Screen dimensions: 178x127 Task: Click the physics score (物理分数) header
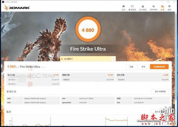pos(88,75)
